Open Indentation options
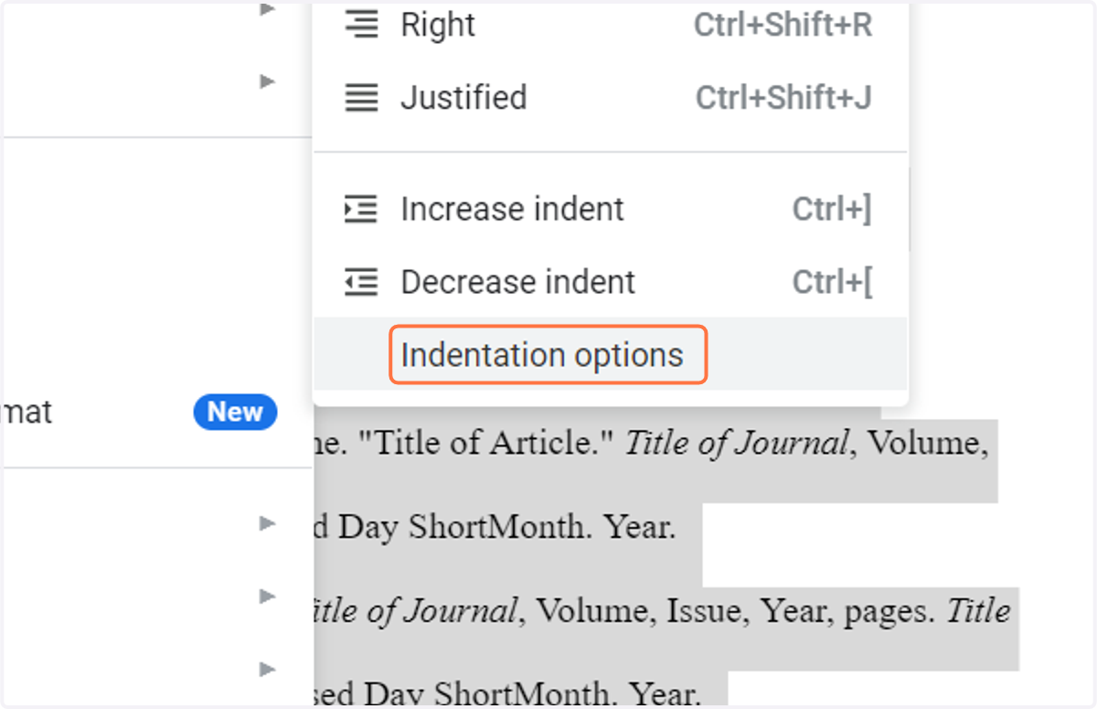 coord(610,354)
